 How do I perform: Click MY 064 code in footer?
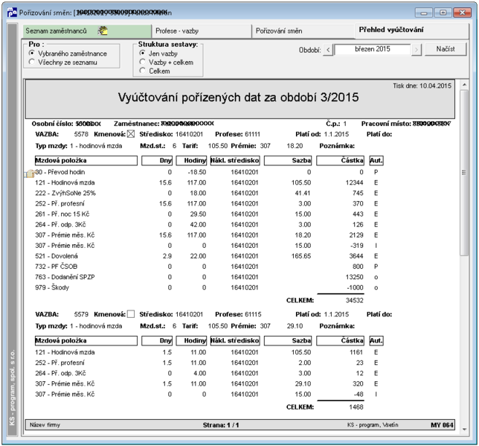(442, 425)
